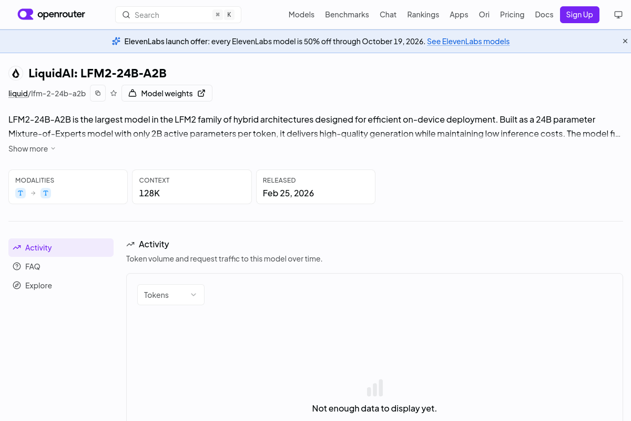Viewport: 631px width, 421px height.
Task: Select Ori in the top navigation
Action: coord(484,15)
